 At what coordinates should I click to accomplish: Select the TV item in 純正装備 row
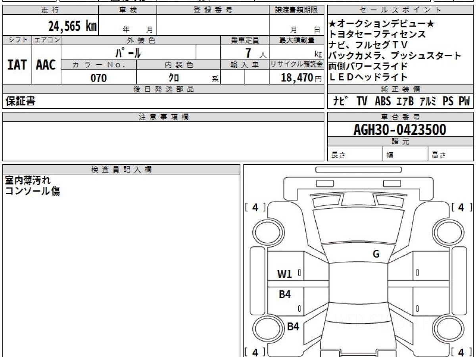362,102
